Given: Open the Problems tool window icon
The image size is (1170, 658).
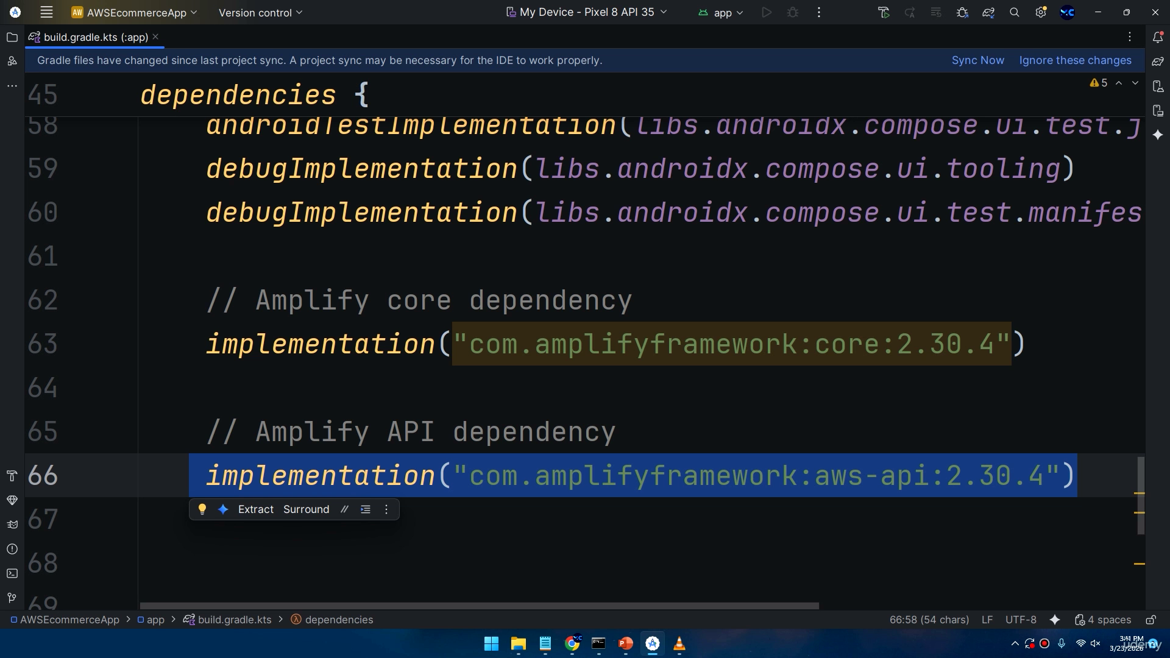Looking at the screenshot, I should 12,549.
